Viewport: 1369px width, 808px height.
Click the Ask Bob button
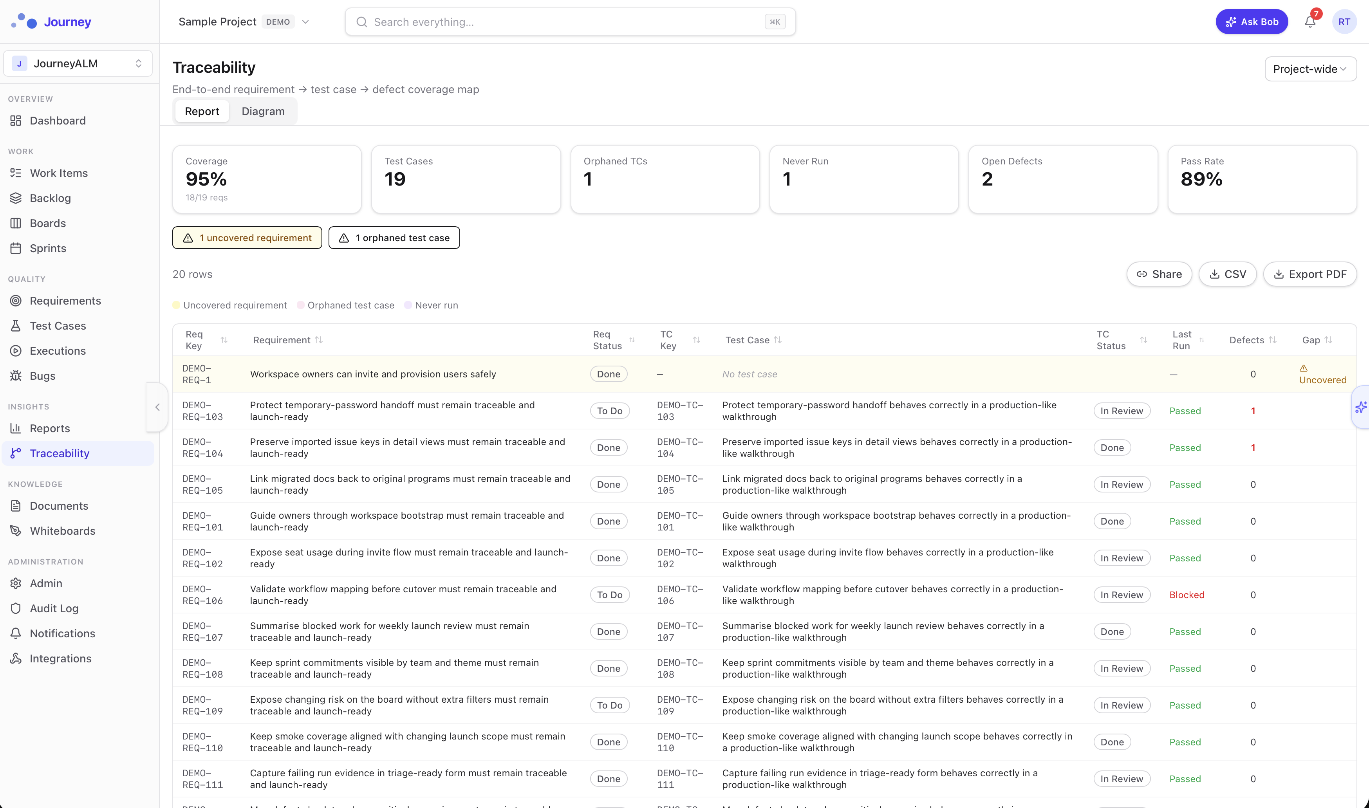[1252, 22]
